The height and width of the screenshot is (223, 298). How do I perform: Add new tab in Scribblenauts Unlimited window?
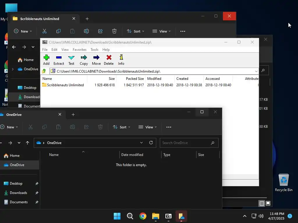coord(87,19)
